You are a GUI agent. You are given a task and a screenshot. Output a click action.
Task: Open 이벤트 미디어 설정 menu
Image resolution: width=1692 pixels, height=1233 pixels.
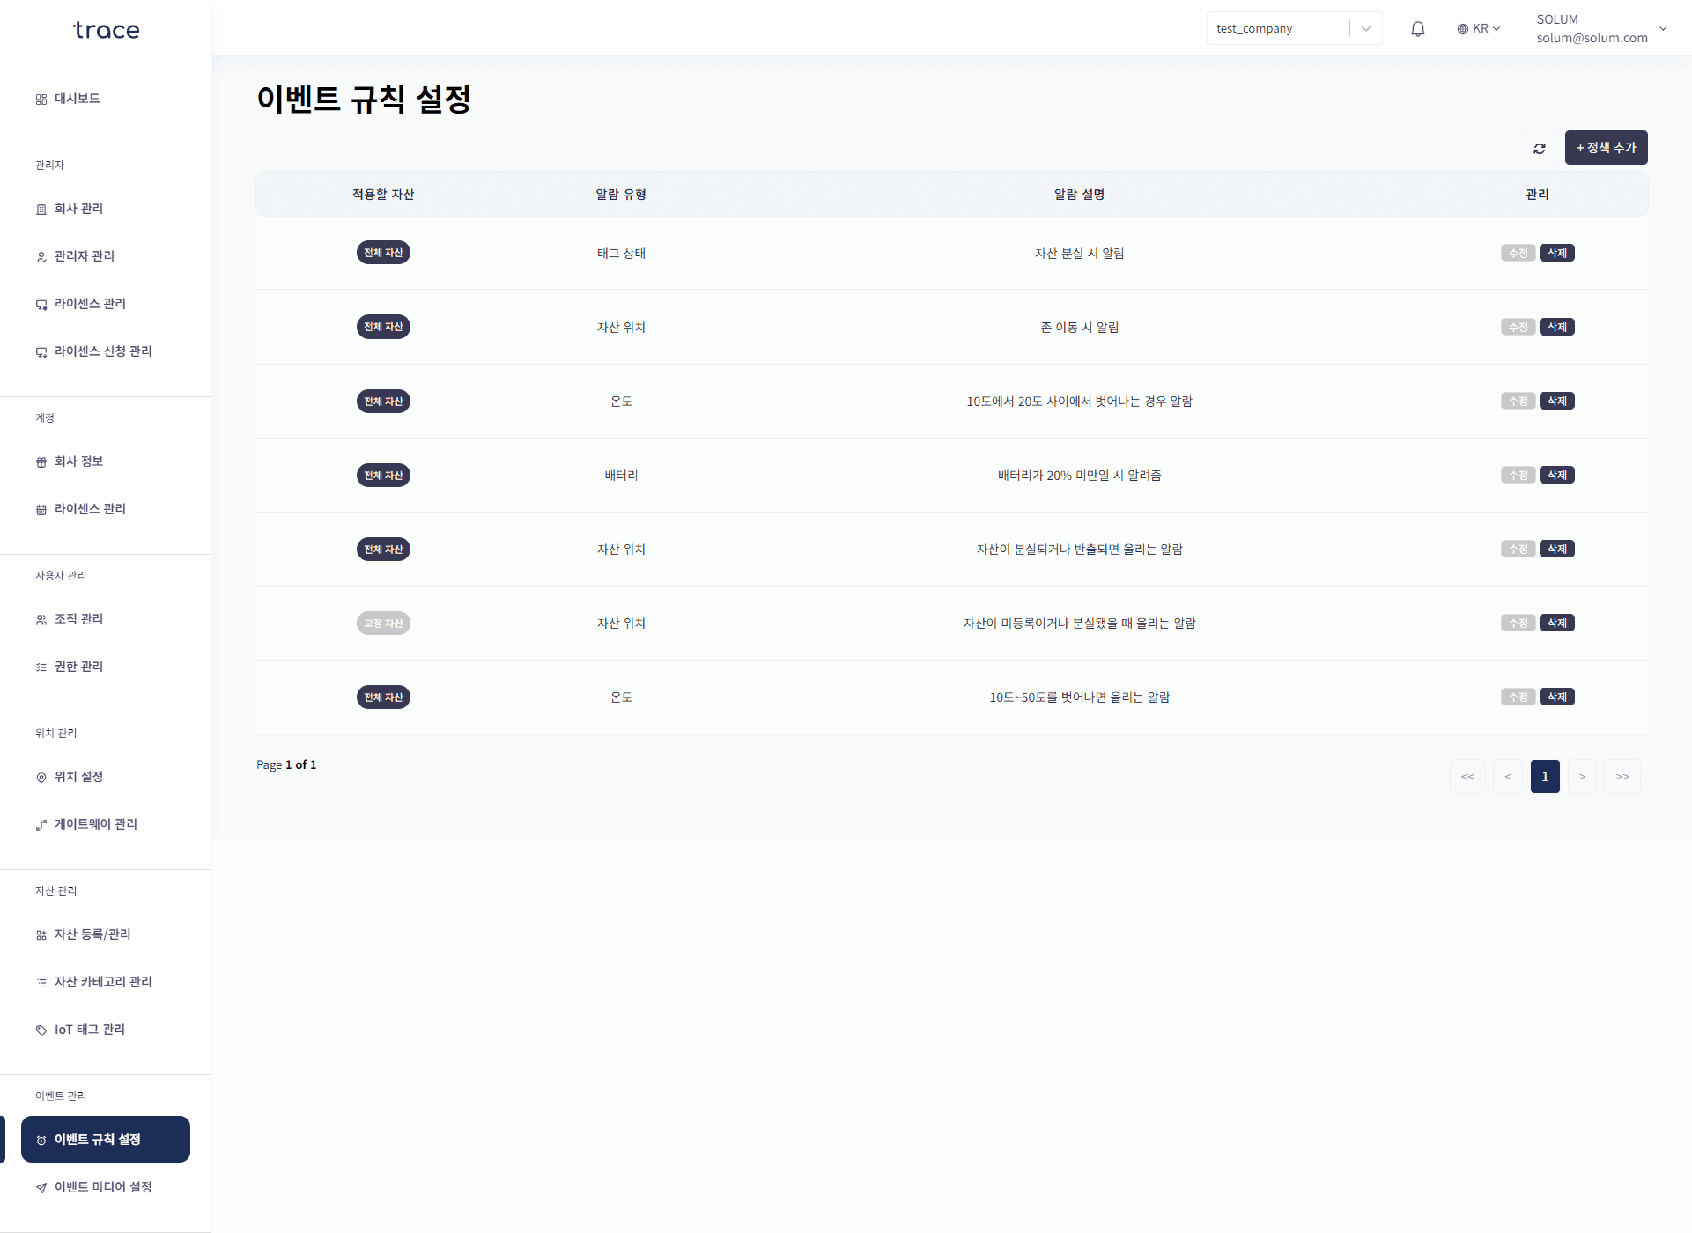point(102,1187)
